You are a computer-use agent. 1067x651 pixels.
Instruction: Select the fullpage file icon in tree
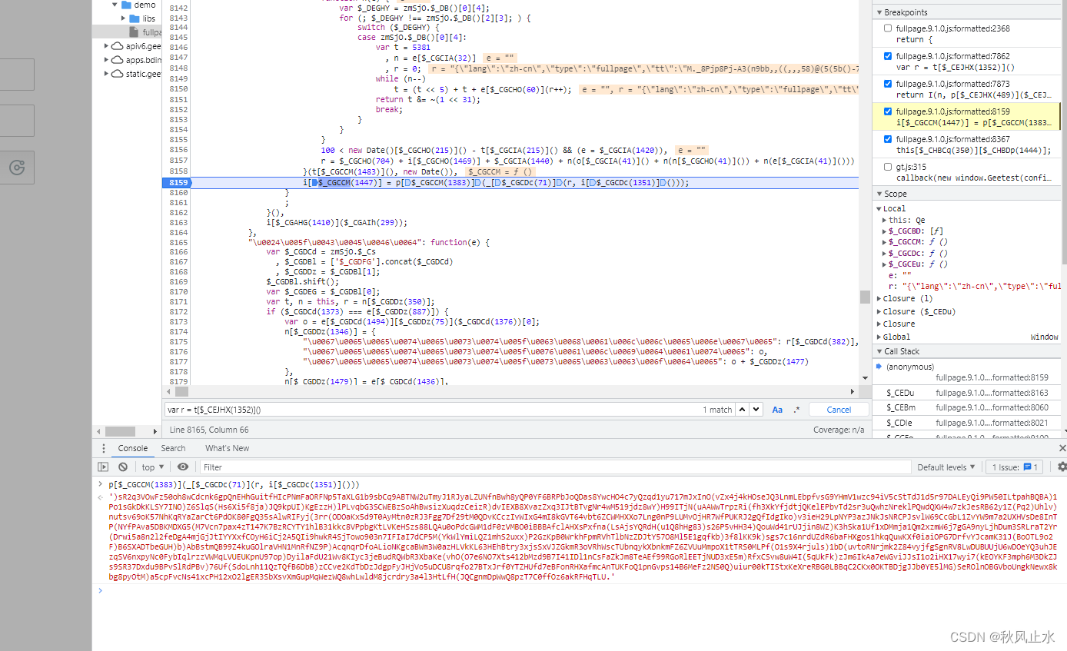(135, 32)
